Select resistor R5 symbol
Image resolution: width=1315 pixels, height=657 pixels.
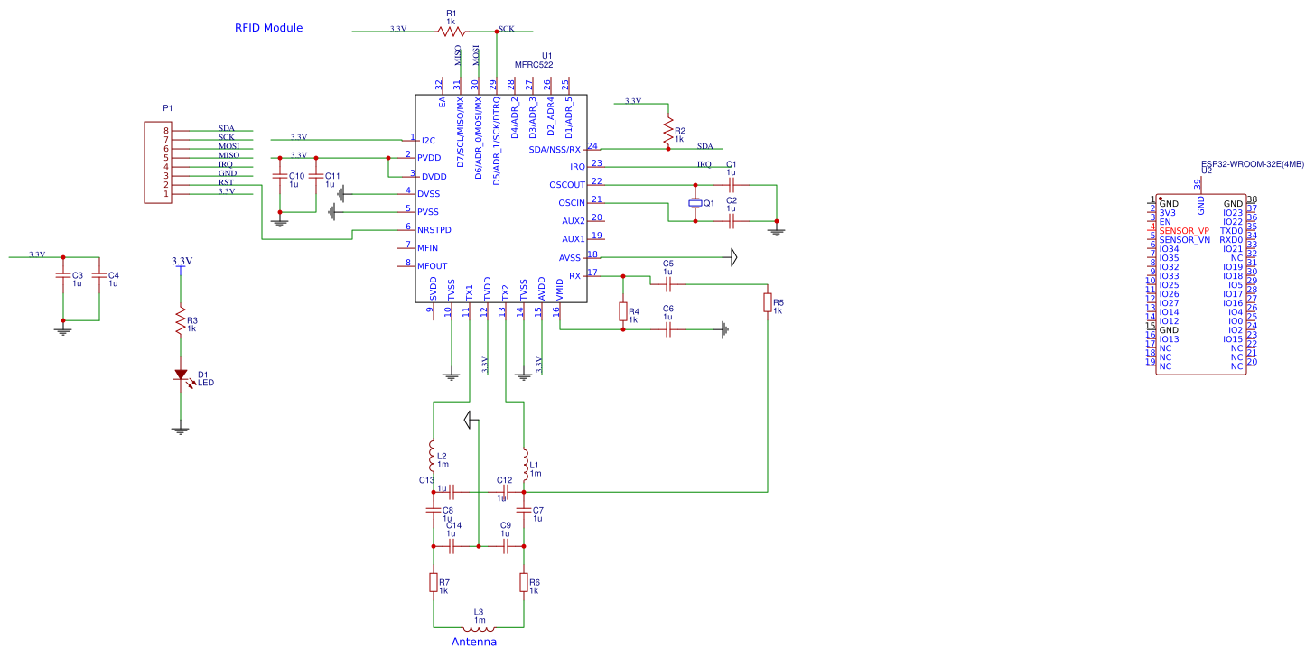[x=768, y=302]
